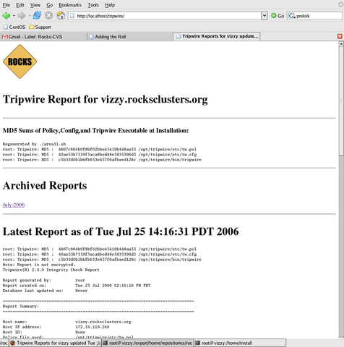The height and width of the screenshot is (347, 344).
Task: Click the CentOS bookmark
Action: point(14,27)
